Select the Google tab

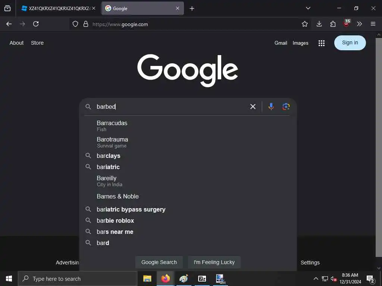click(x=143, y=8)
